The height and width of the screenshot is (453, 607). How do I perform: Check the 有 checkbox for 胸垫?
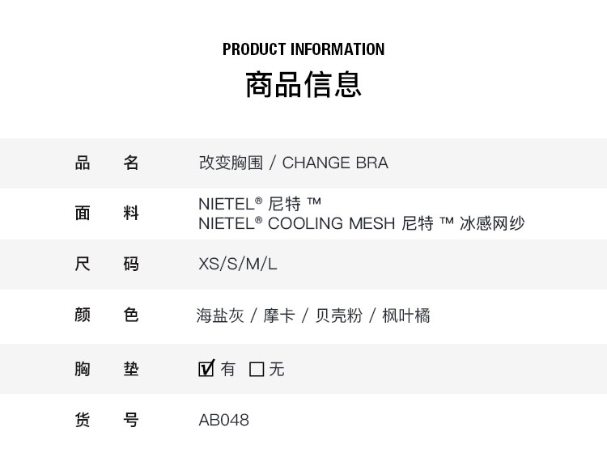click(x=206, y=369)
